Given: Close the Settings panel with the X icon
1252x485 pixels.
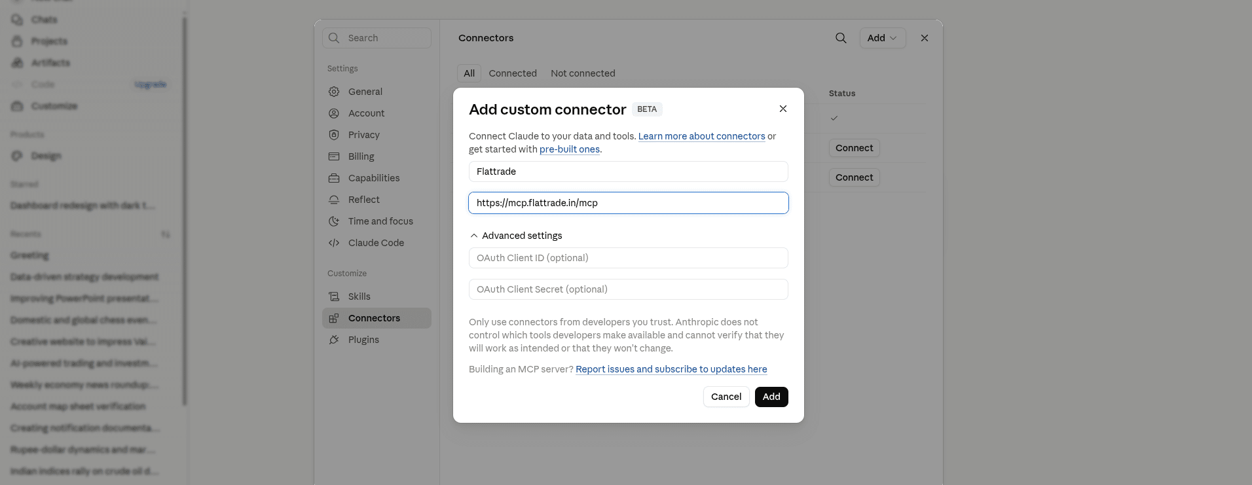Looking at the screenshot, I should 925,38.
